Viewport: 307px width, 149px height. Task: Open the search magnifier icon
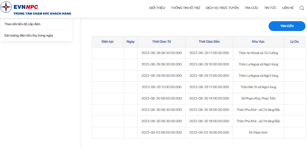[x=302, y=8]
